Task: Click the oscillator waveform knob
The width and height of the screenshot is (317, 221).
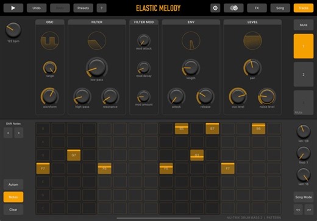Action: tap(50, 96)
